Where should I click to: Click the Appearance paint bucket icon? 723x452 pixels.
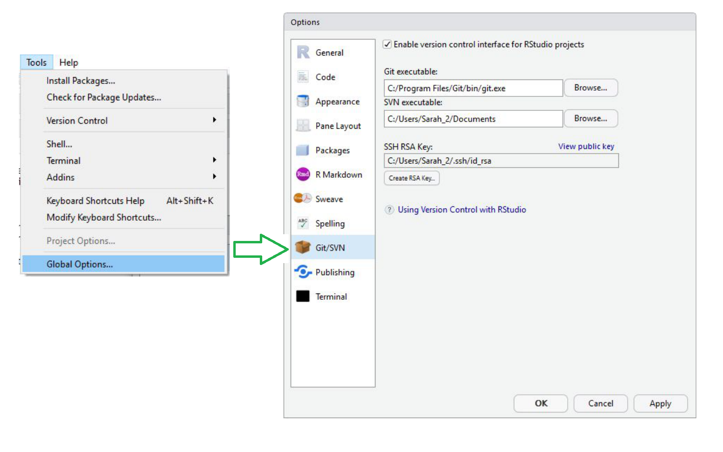tap(303, 101)
